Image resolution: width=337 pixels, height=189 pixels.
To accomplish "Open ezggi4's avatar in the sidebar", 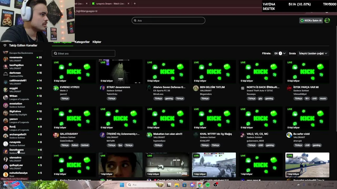I will (6, 90).
